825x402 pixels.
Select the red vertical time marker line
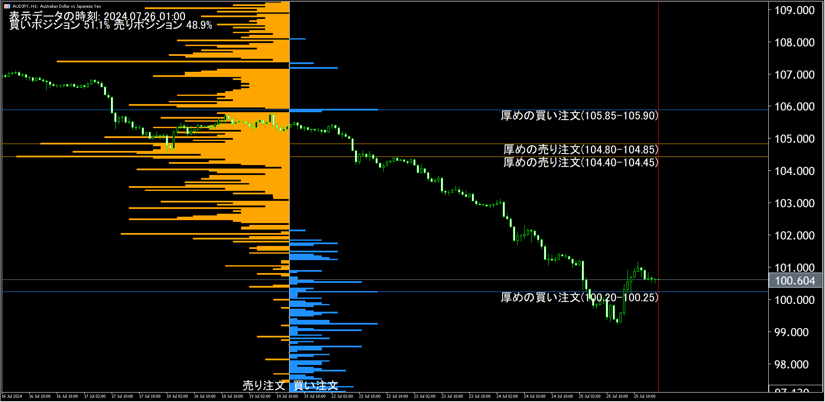(658, 197)
